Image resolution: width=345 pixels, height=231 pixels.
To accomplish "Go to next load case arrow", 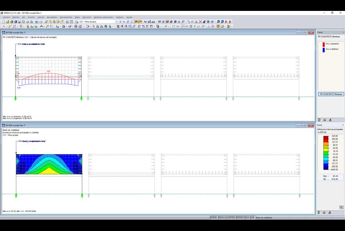I will pos(124,22).
